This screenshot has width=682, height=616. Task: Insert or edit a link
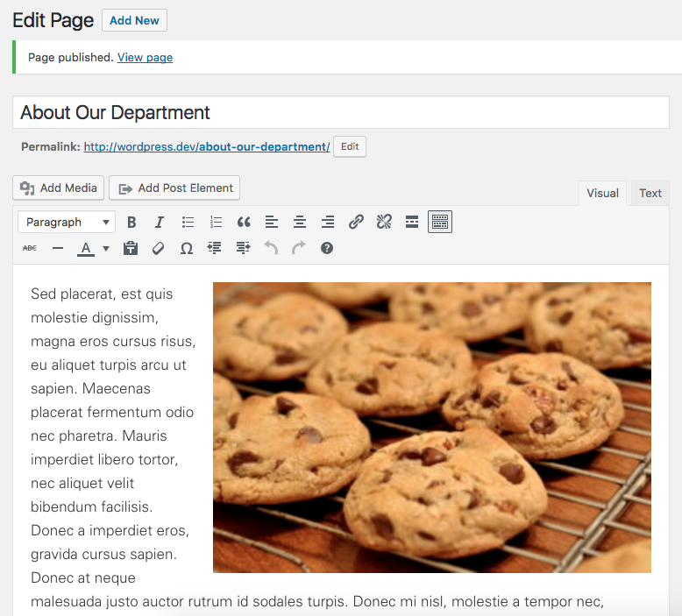[356, 223]
